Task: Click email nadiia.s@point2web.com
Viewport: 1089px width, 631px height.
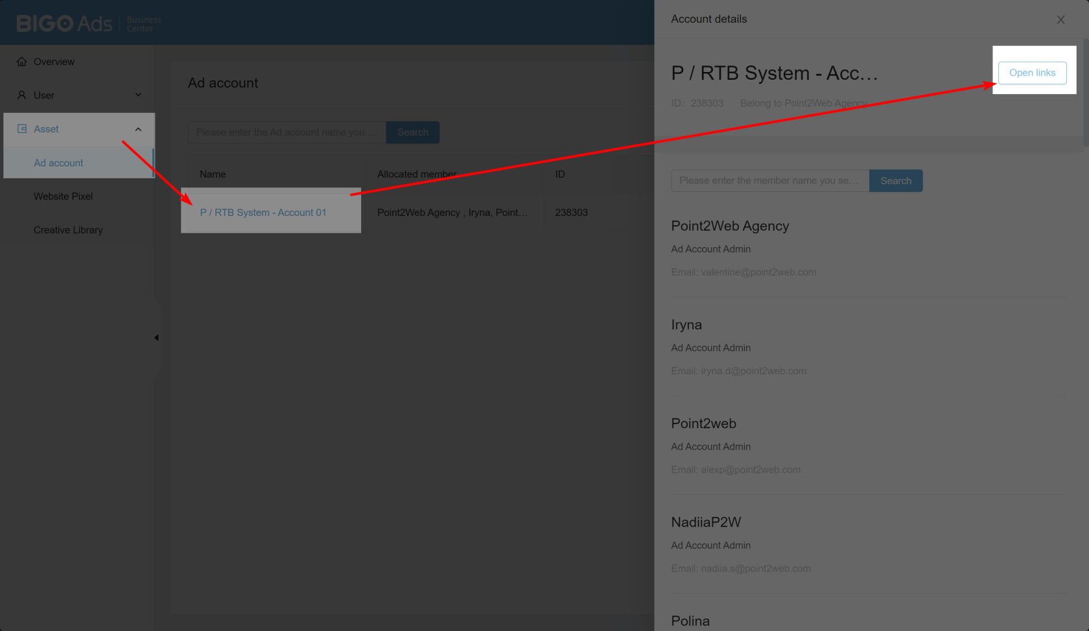Action: (x=756, y=569)
